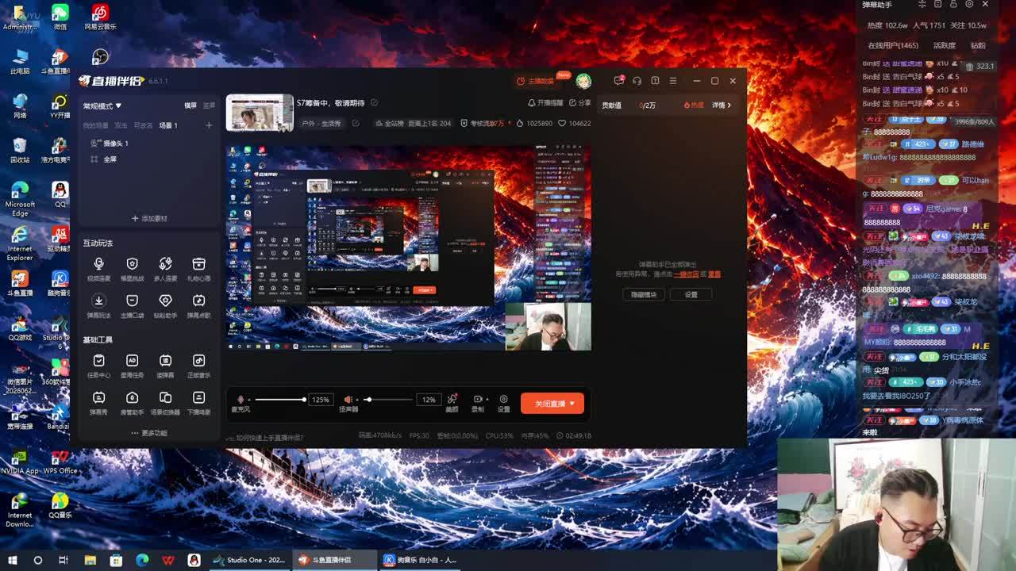
Task: Open the customer service headset icon
Action: tap(637, 81)
